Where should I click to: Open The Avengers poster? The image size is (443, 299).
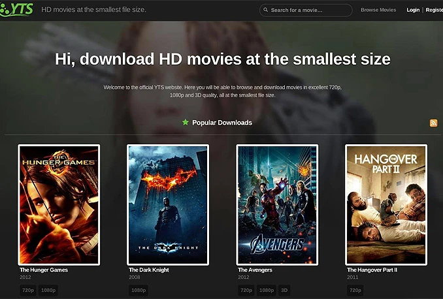(x=277, y=205)
